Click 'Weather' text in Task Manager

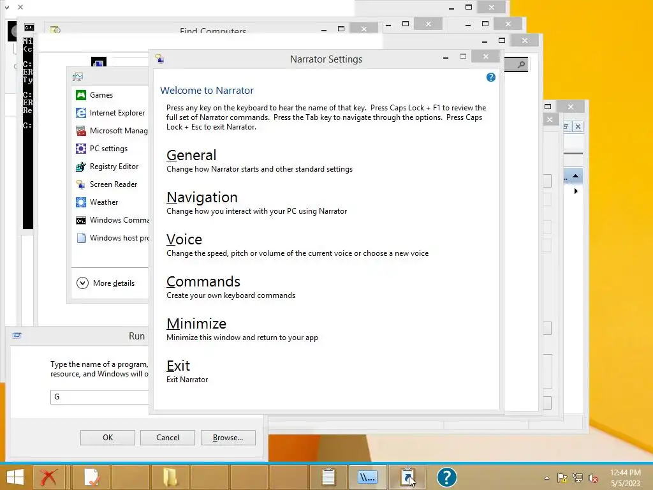click(104, 202)
